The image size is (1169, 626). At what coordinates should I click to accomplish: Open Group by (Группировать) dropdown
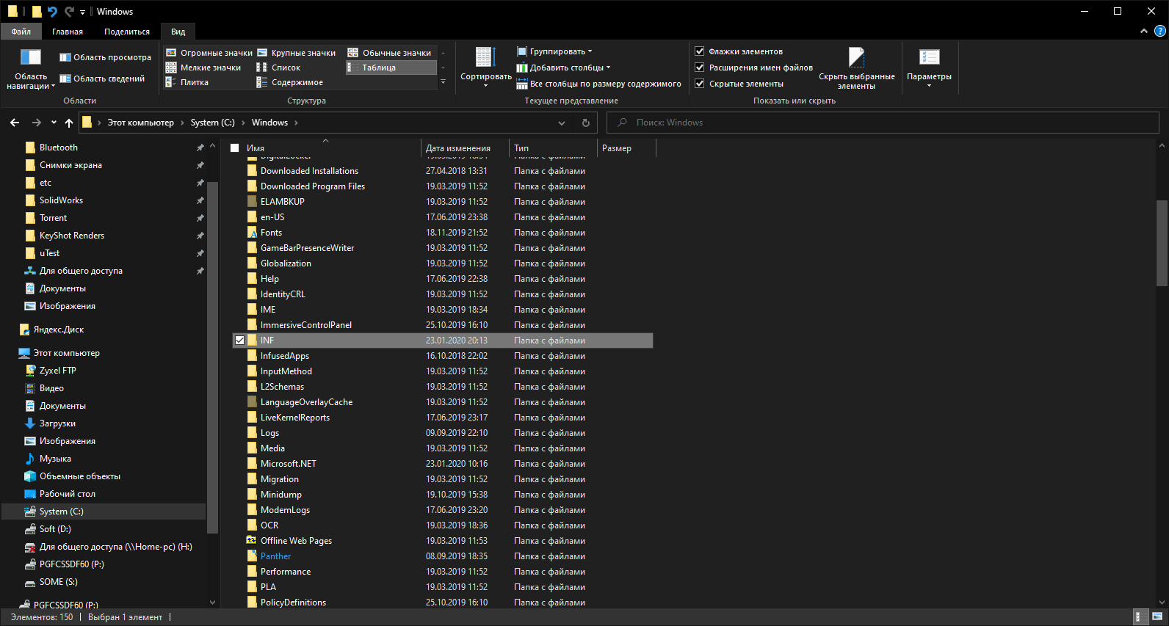tap(554, 51)
